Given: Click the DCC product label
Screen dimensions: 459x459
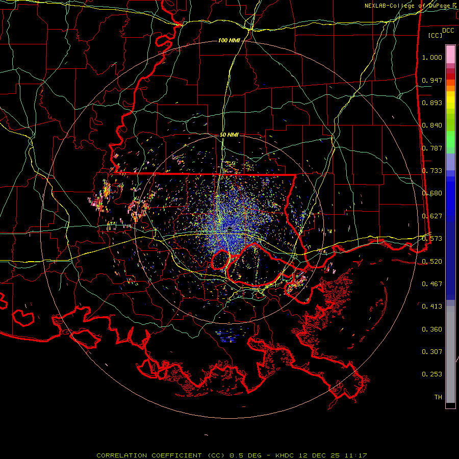Looking at the screenshot, I should 448,31.
